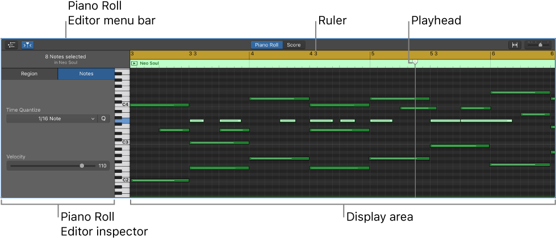Open the 1/16 Note quantize dropdown
The height and width of the screenshot is (238, 556).
click(x=51, y=119)
